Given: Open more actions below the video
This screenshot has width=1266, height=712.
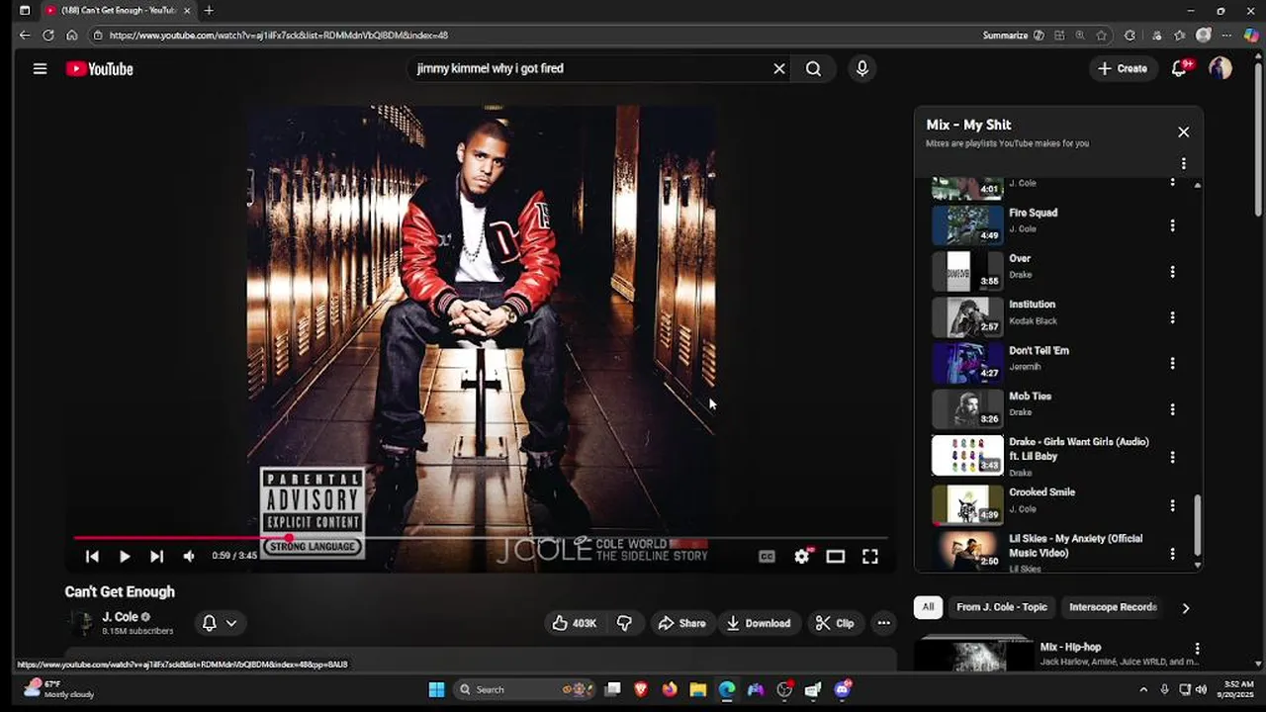Looking at the screenshot, I should 884,623.
